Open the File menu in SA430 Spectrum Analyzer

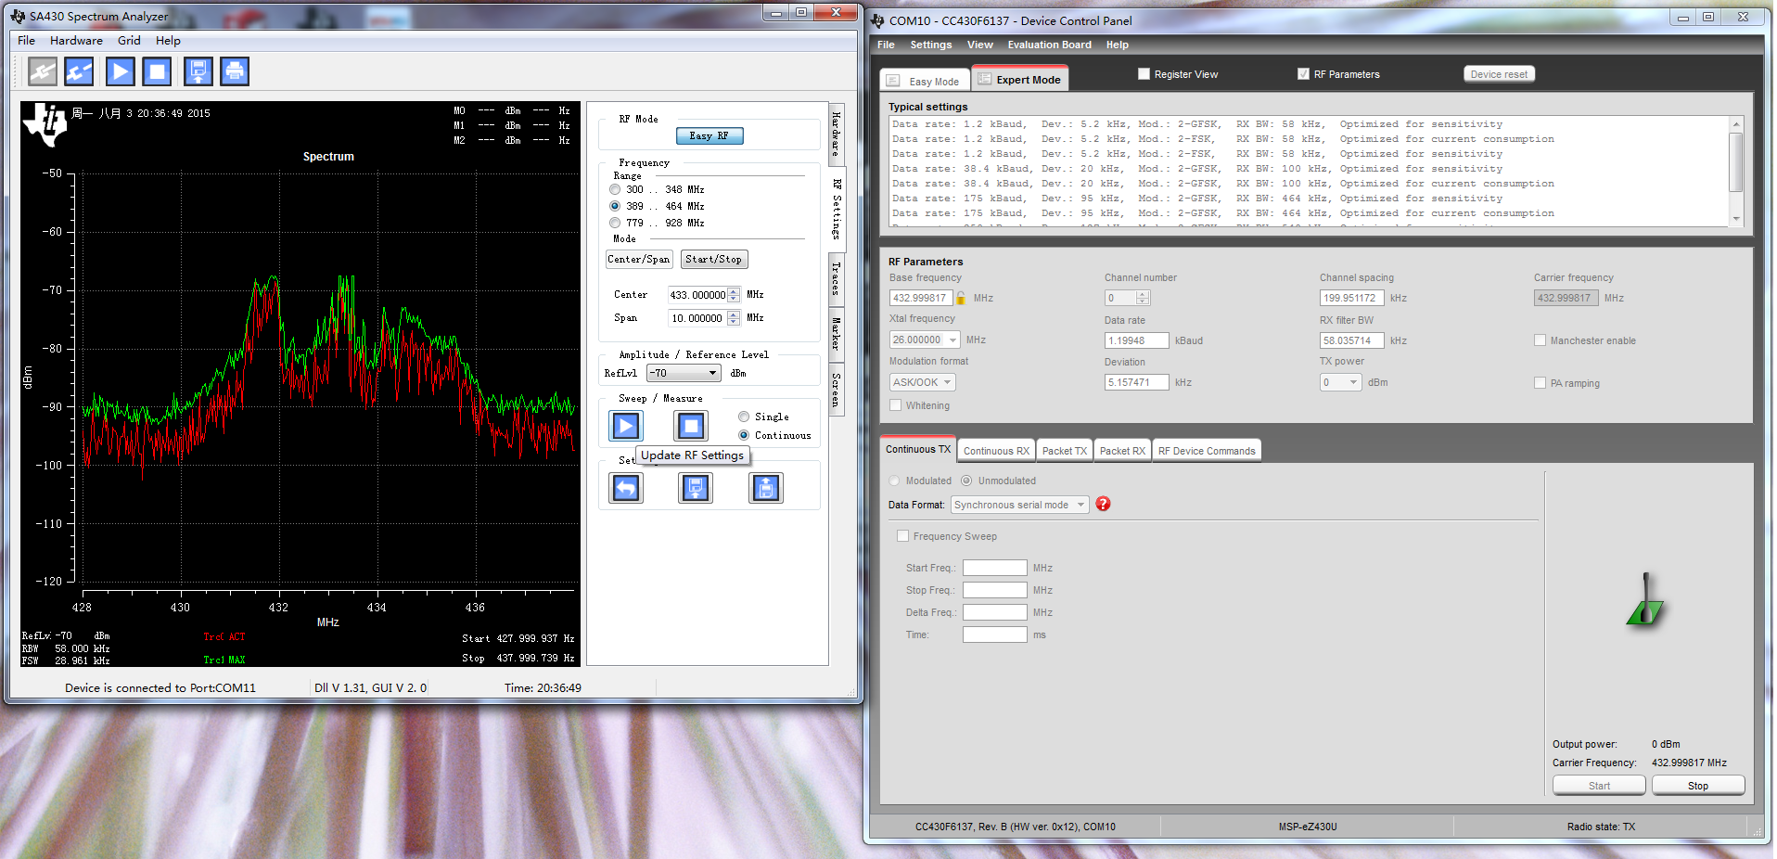click(26, 40)
